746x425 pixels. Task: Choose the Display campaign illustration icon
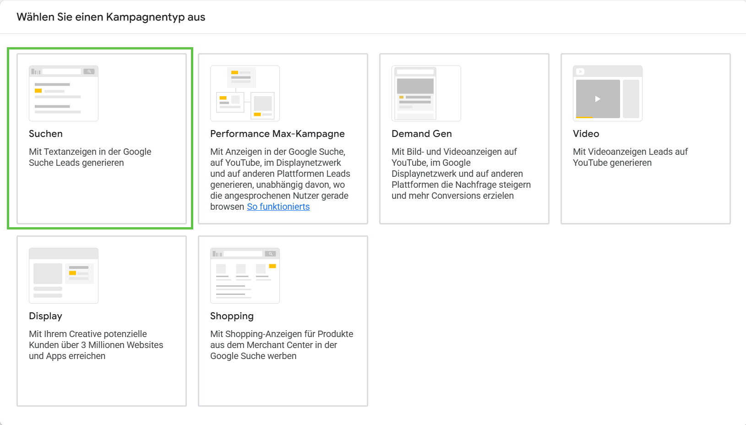[64, 276]
